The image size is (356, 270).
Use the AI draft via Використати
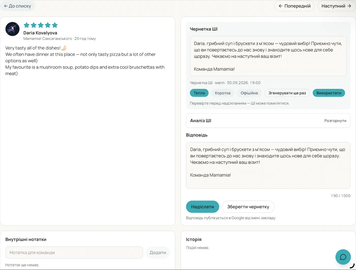click(x=329, y=93)
